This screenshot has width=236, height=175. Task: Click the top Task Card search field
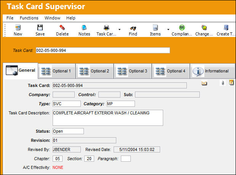103,50
